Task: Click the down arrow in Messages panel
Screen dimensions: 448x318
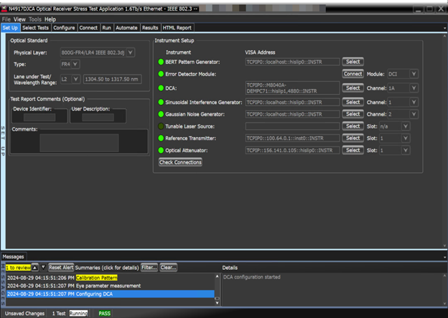Action: [x=42, y=267]
